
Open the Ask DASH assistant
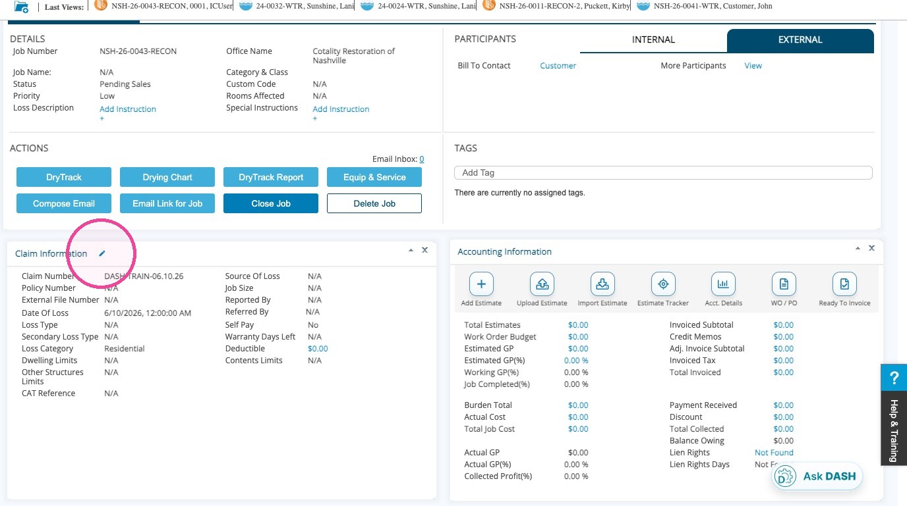click(817, 476)
